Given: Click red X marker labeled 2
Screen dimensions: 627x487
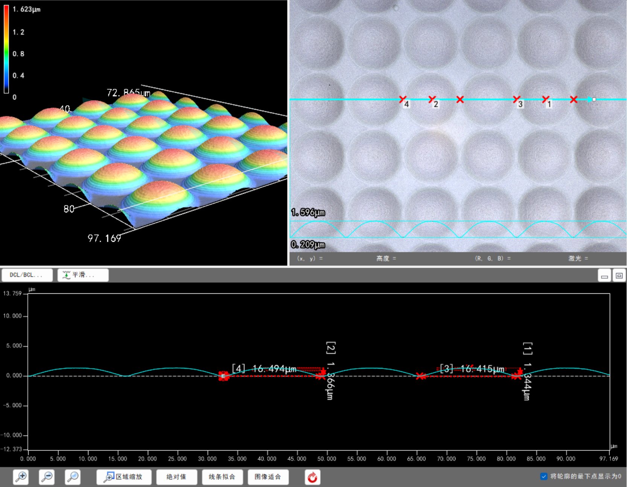Looking at the screenshot, I should pos(432,99).
